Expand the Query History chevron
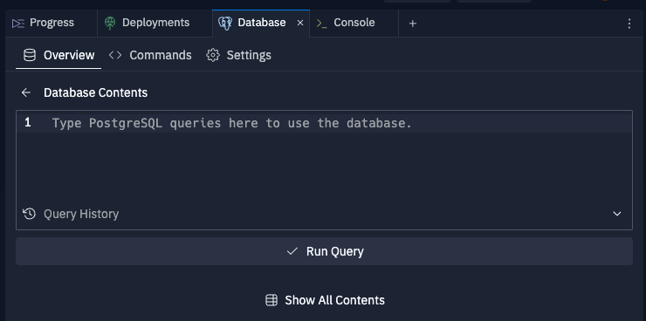 pyautogui.click(x=616, y=214)
